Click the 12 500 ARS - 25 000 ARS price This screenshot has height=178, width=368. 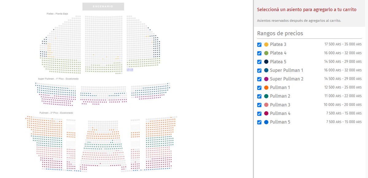pos(343,87)
